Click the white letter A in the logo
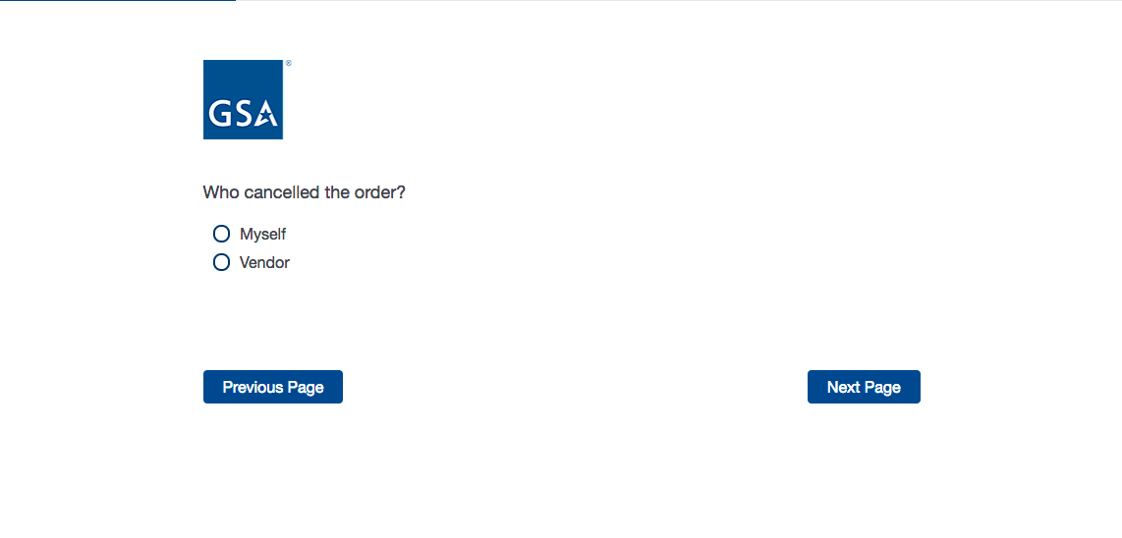Viewport: 1122px width, 538px height. coord(266,112)
